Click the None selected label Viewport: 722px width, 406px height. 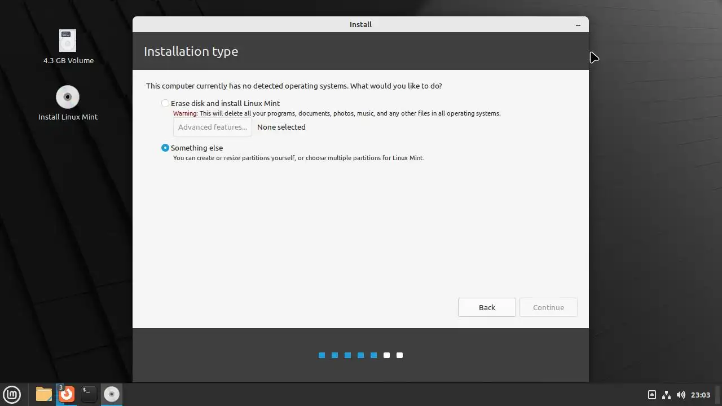click(x=281, y=127)
